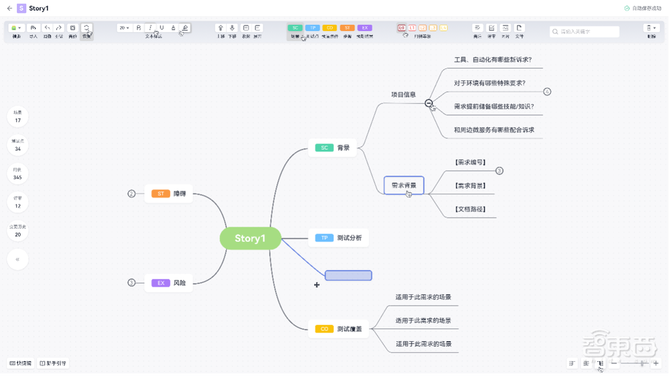Open the 快捷键 shortcuts button

tap(20, 363)
